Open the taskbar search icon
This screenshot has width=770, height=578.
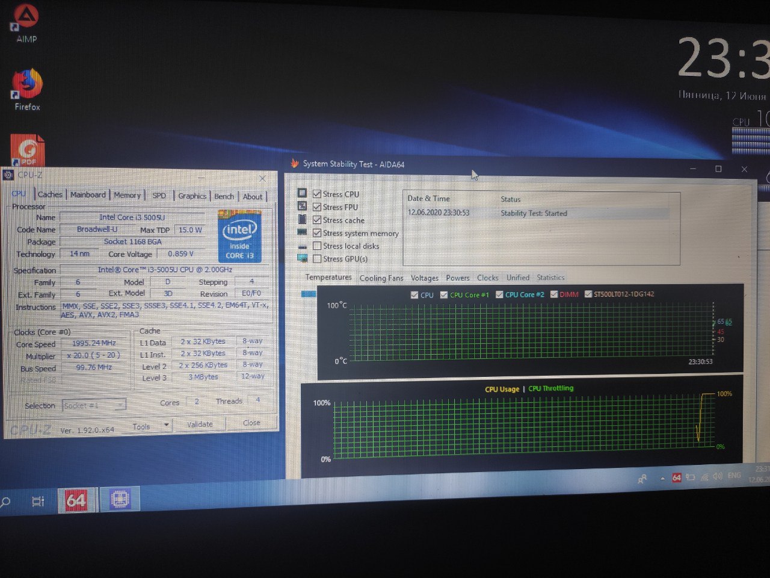[5, 502]
